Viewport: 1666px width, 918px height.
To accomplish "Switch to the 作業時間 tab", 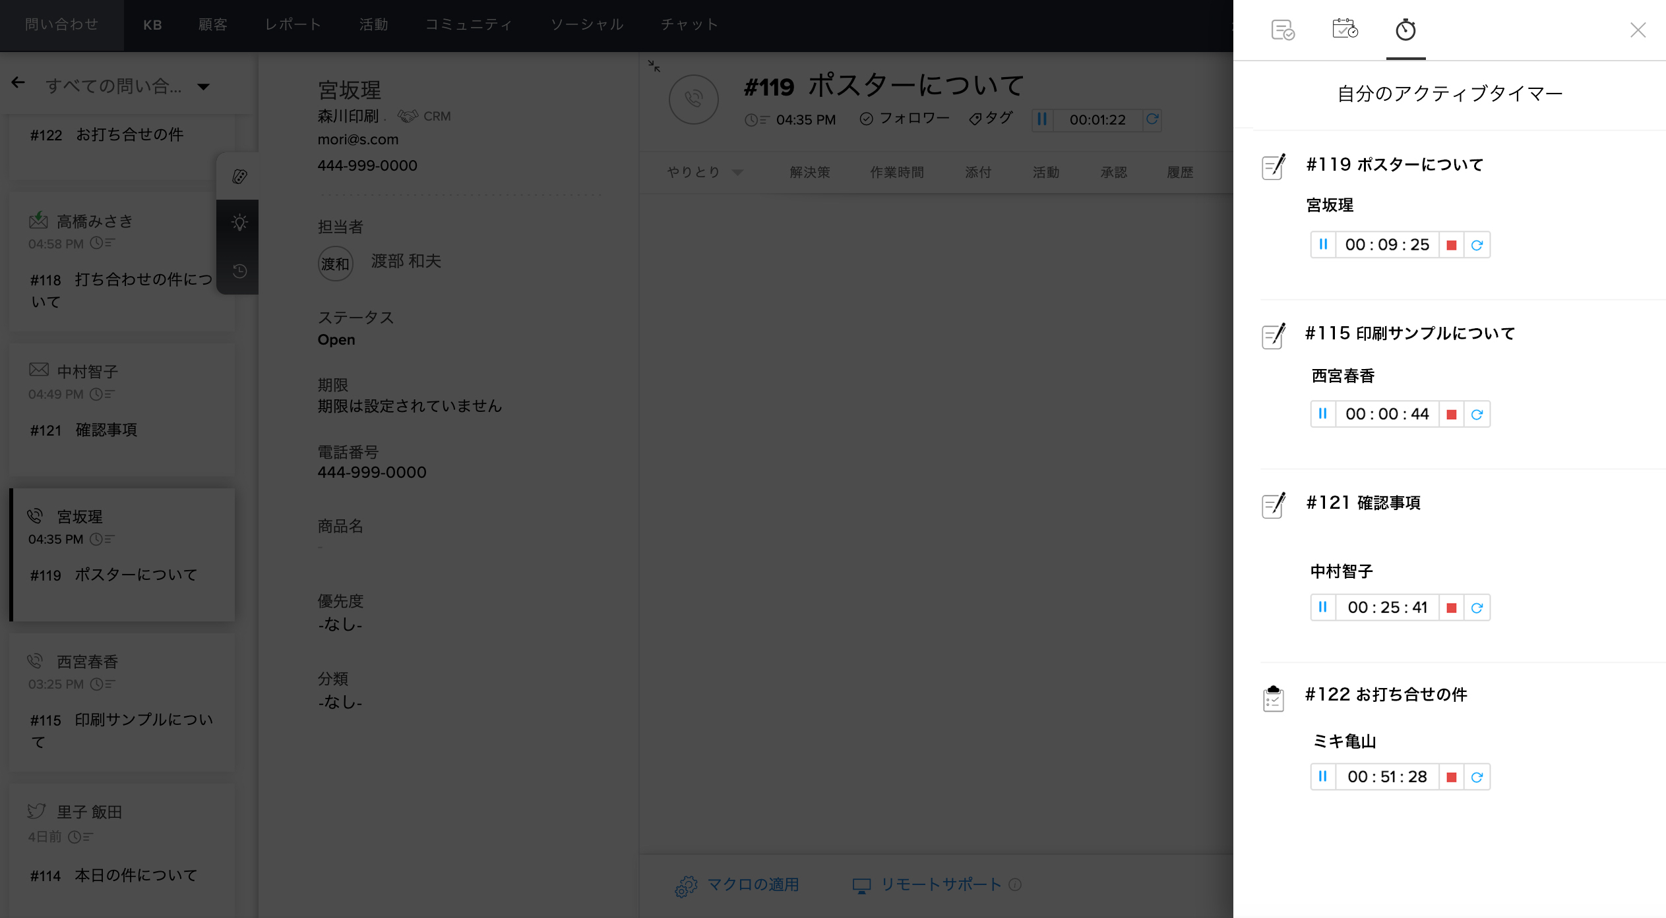I will coord(897,172).
